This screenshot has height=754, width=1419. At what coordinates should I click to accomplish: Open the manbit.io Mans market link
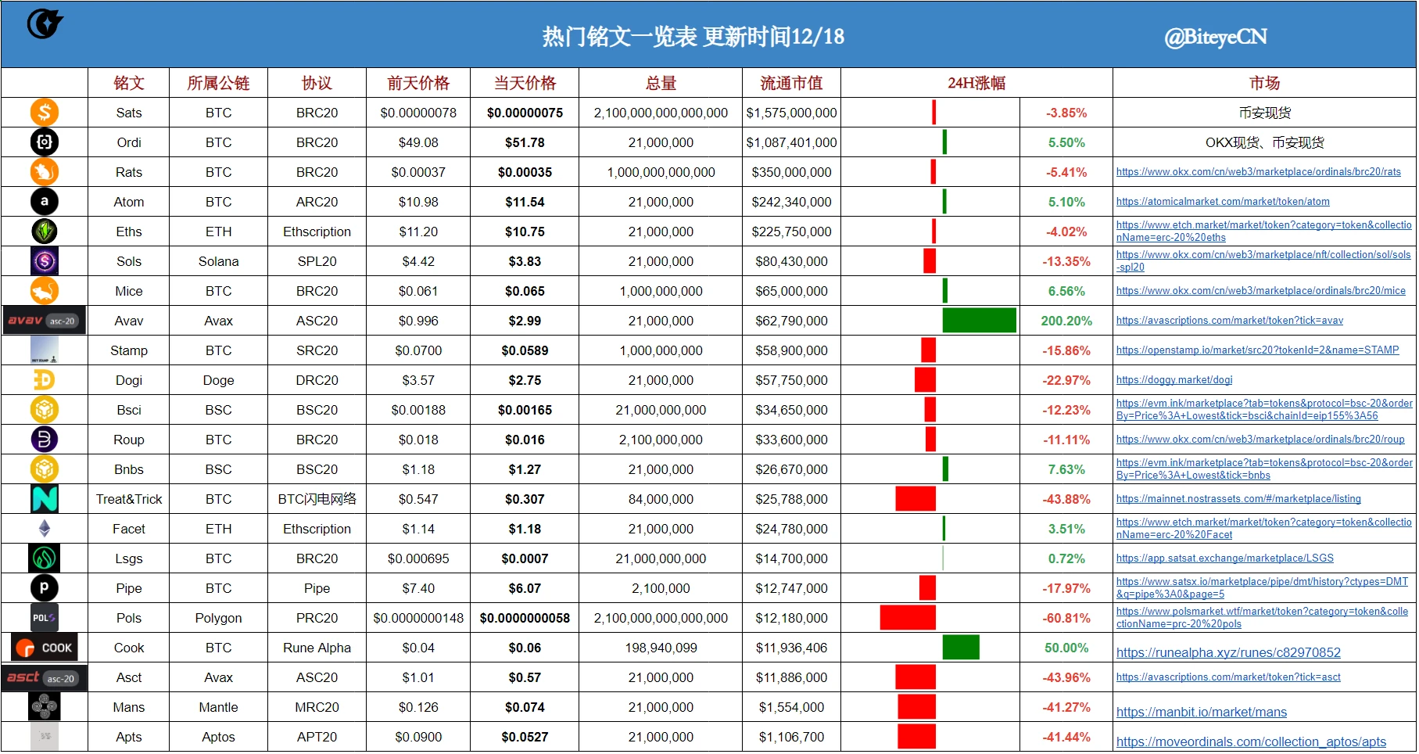pyautogui.click(x=1202, y=712)
